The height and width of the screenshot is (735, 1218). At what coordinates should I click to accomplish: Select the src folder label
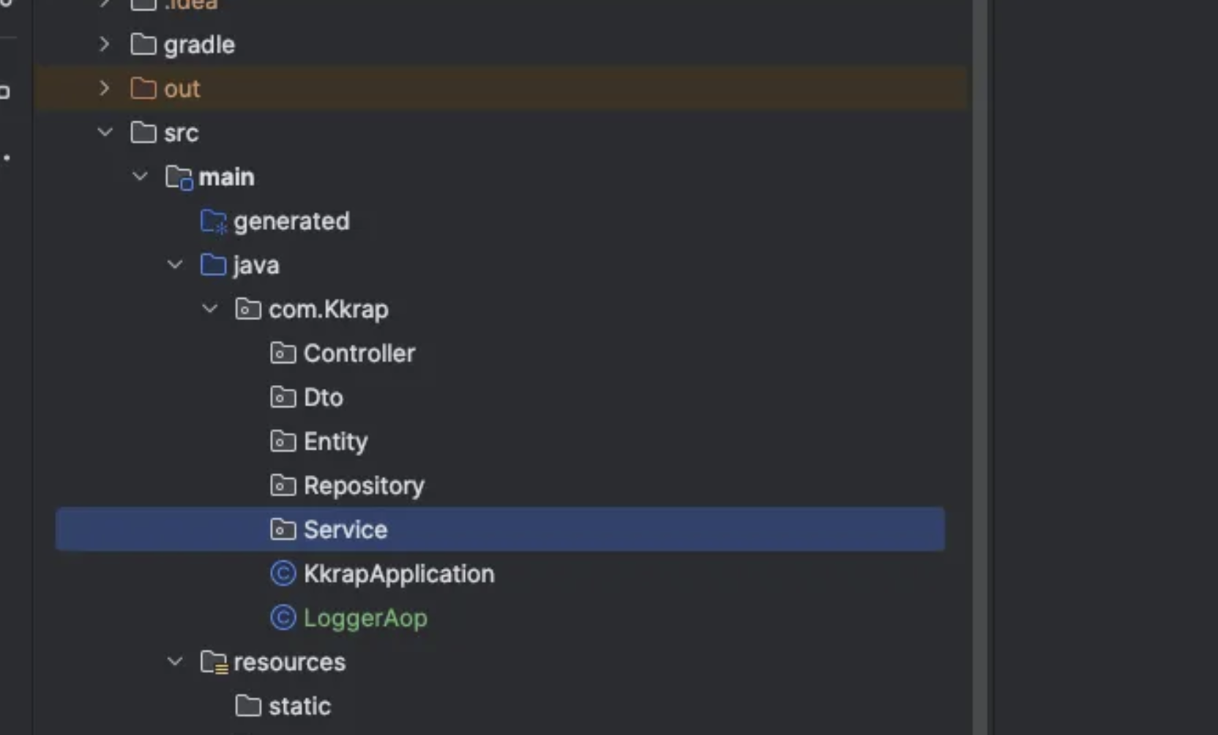182,133
